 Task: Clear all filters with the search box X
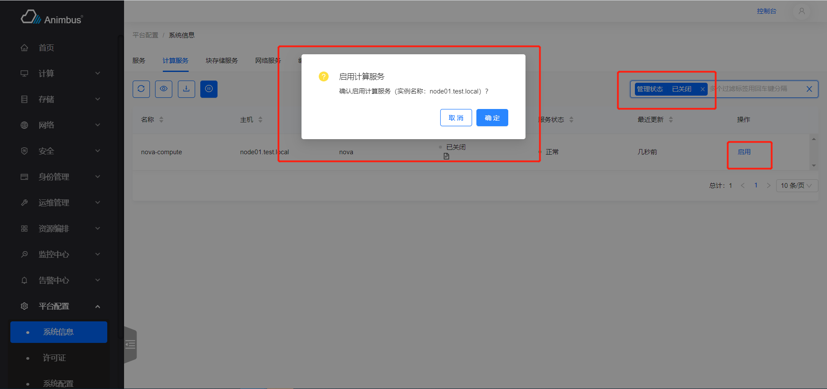pos(809,89)
